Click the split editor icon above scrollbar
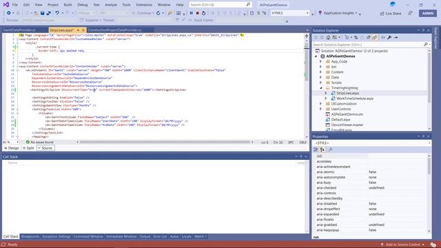This screenshot has height=248, width=441. coord(307,36)
